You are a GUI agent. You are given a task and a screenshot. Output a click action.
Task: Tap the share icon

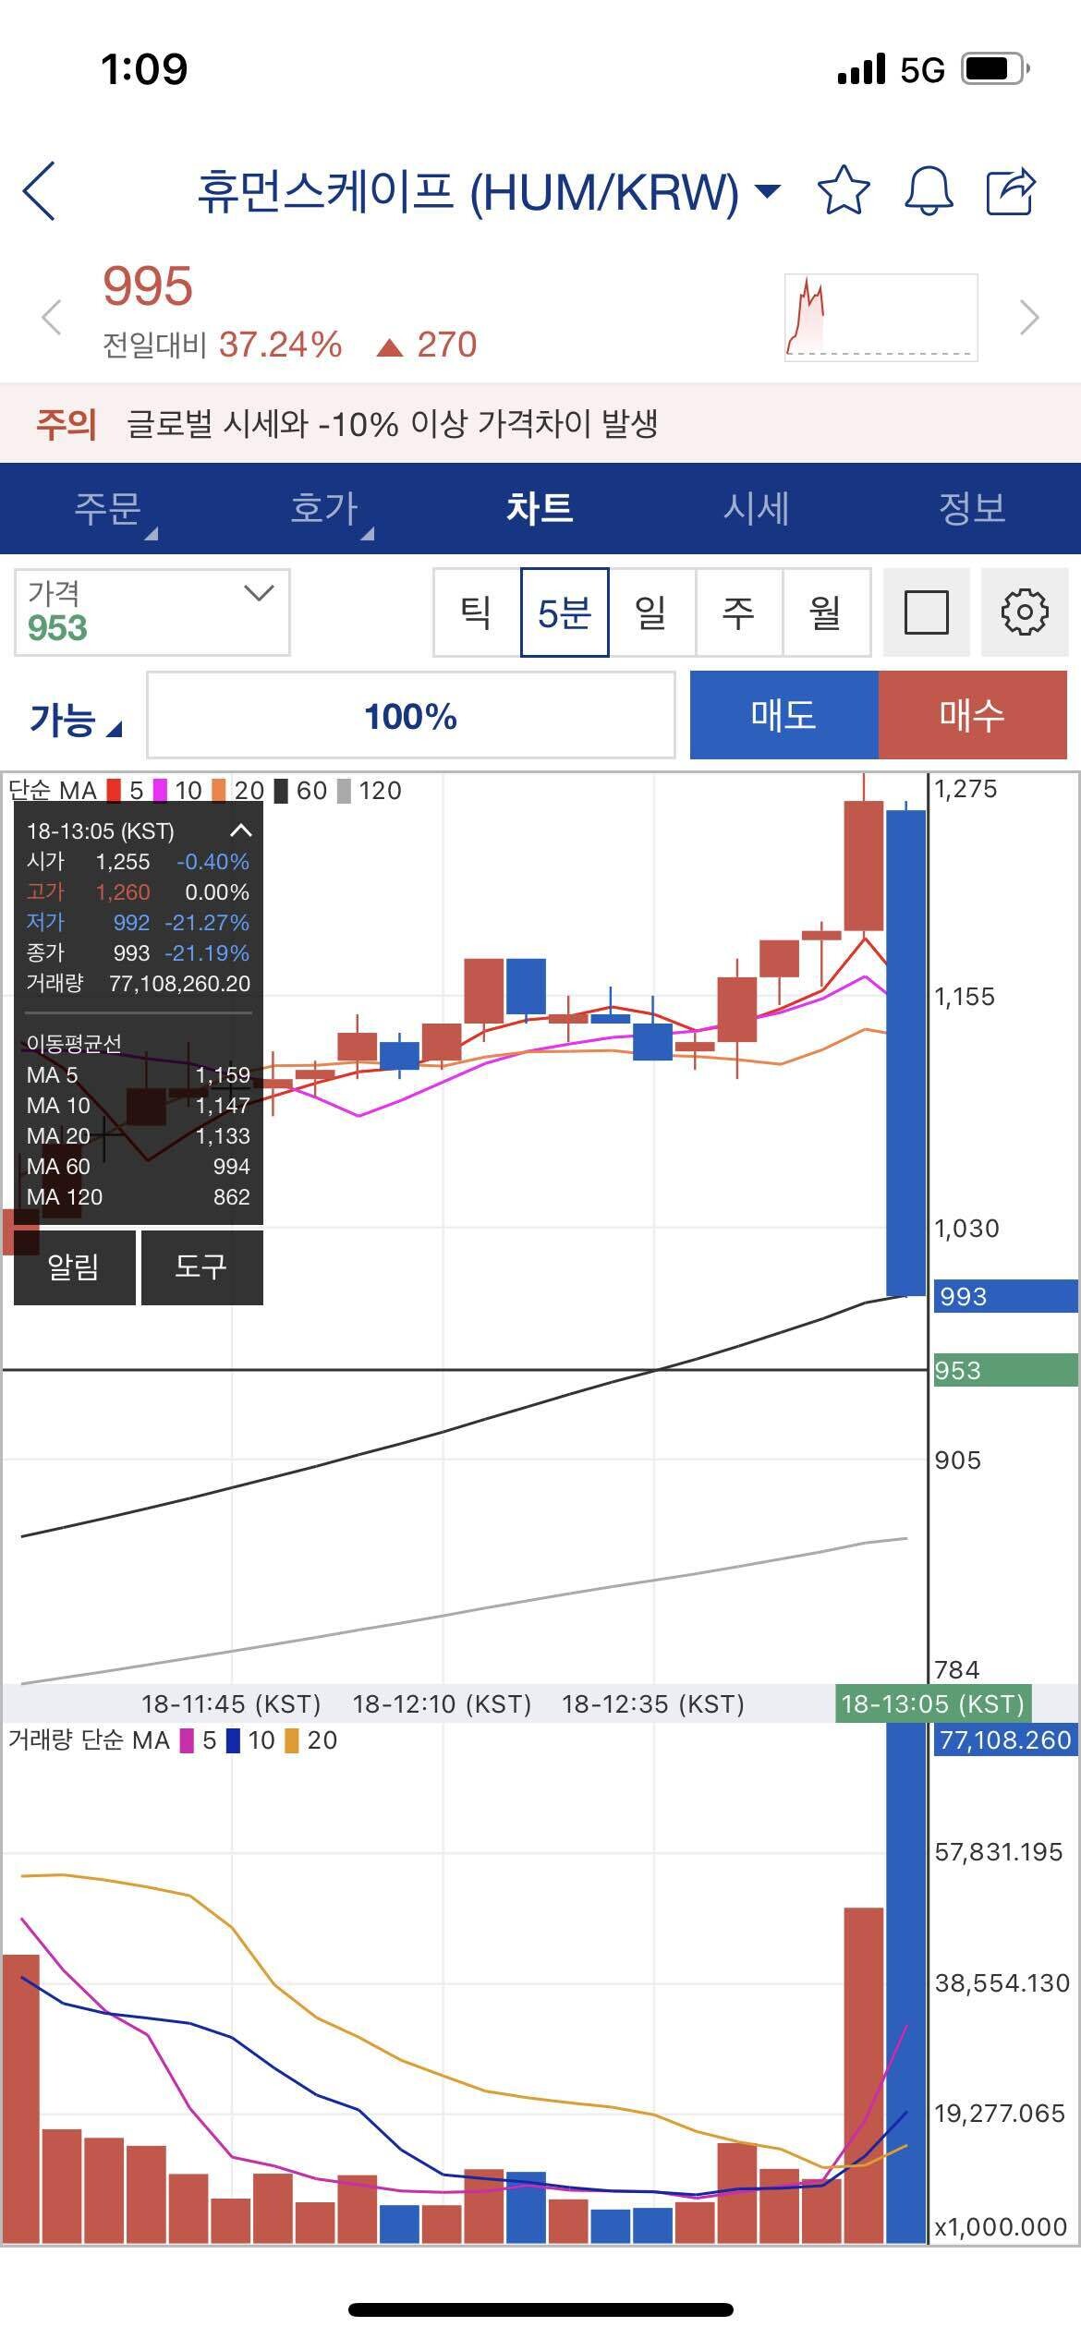point(1012,191)
